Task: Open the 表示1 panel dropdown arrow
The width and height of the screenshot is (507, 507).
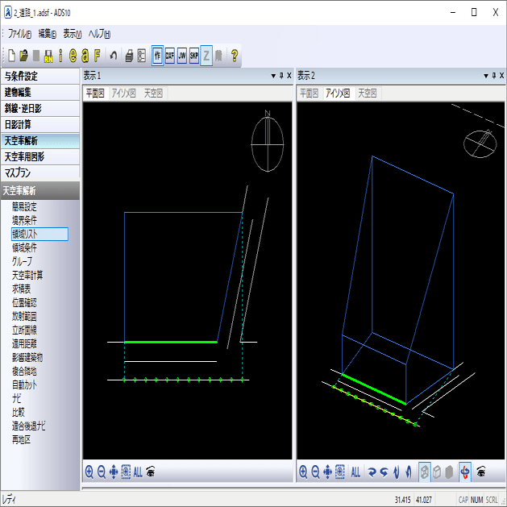Action: pos(273,76)
